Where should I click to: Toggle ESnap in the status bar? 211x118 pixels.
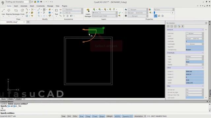click(x=88, y=116)
